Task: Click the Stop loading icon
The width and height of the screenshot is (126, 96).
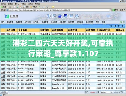Action: click(x=14, y=7)
